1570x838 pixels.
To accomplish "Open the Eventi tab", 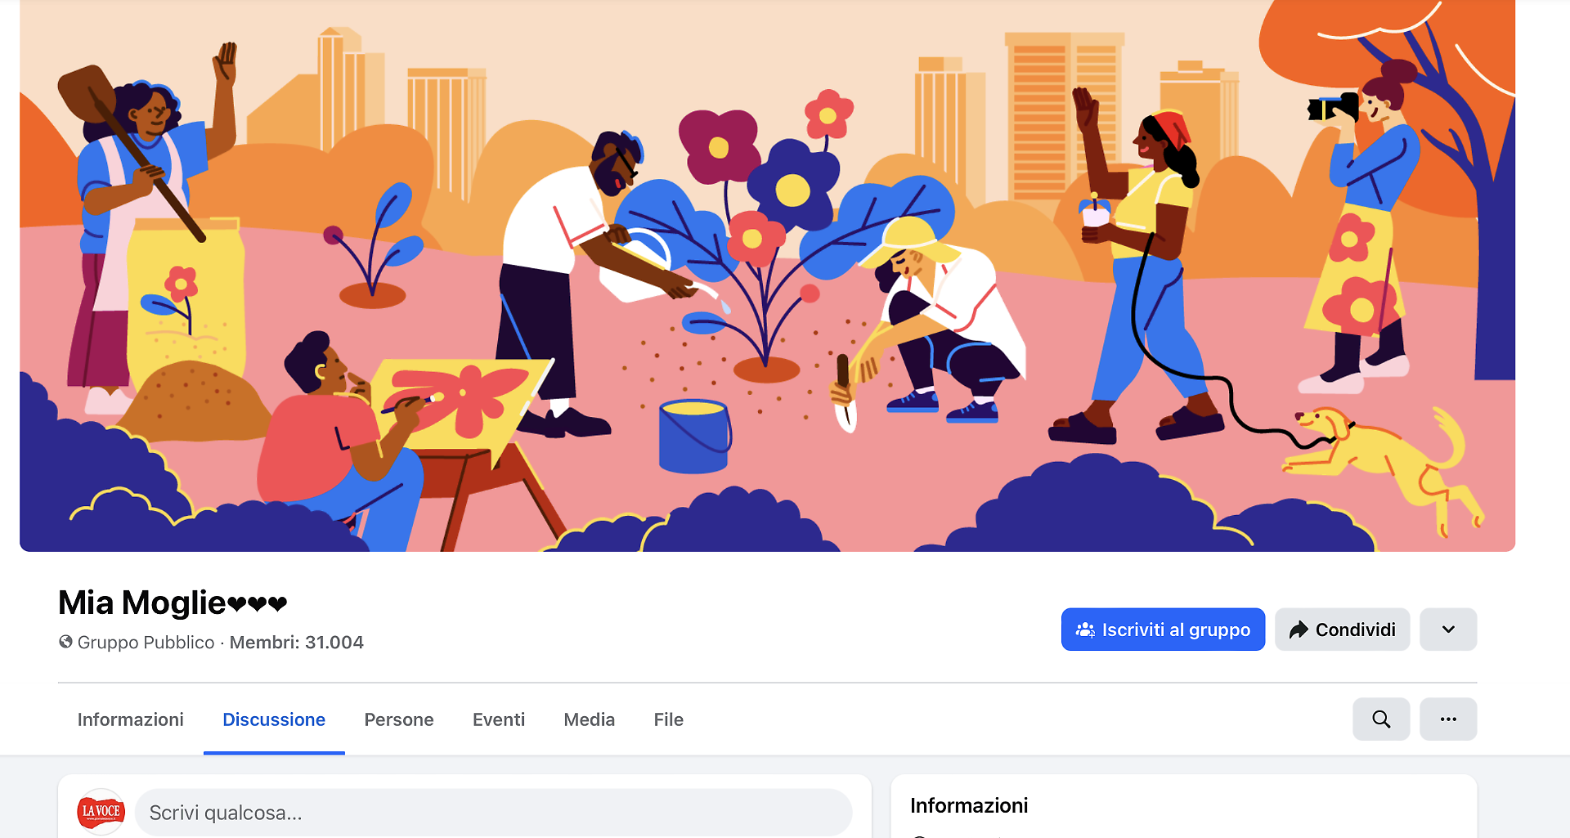I will pyautogui.click(x=499, y=719).
